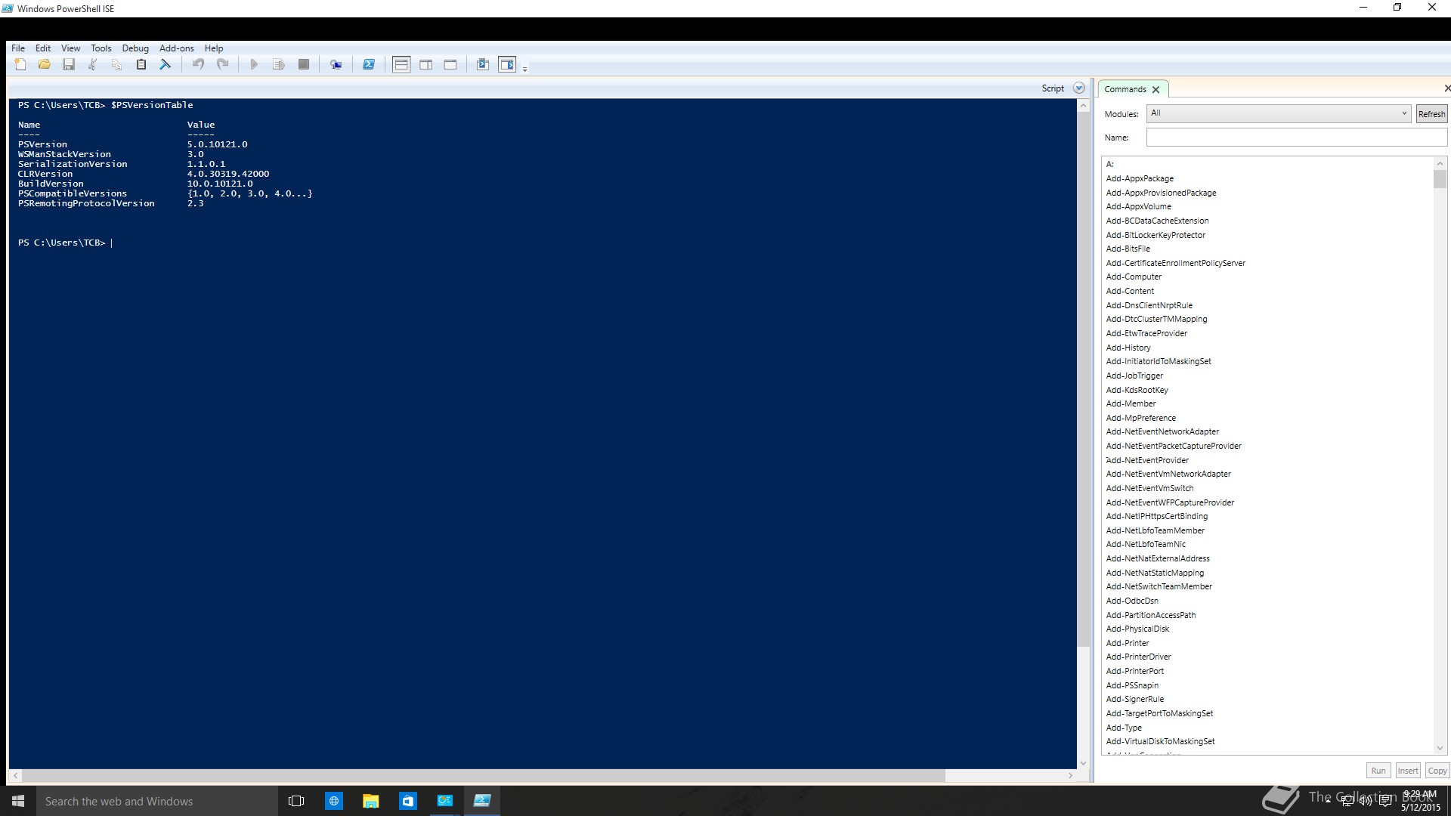Image resolution: width=1451 pixels, height=816 pixels.
Task: Click the Refresh button
Action: pos(1431,114)
